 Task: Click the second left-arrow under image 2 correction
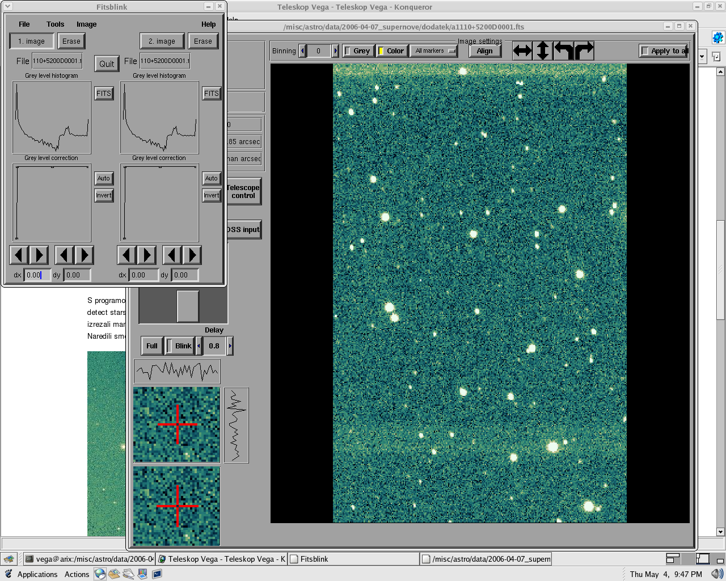(172, 255)
